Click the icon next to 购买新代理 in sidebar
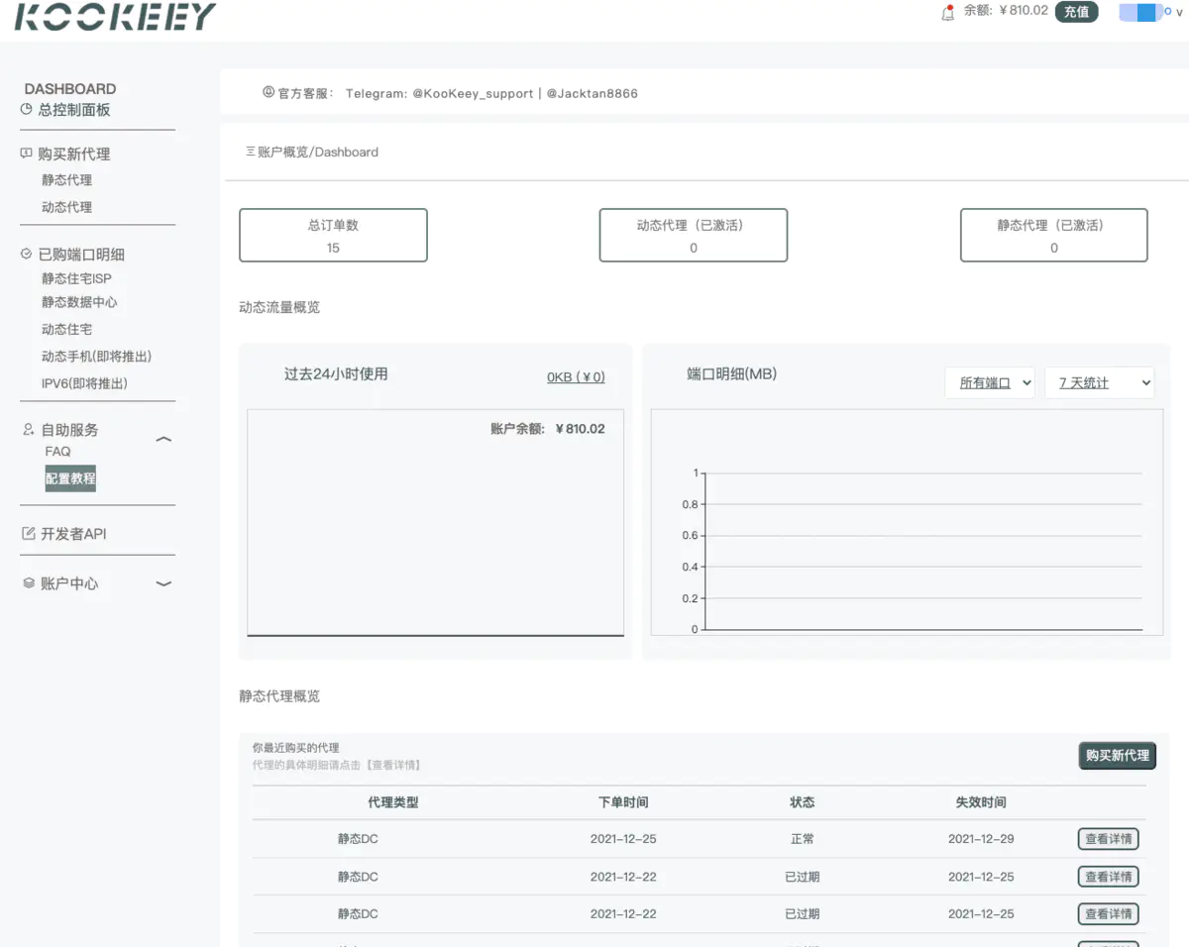1189x947 pixels. [x=27, y=154]
